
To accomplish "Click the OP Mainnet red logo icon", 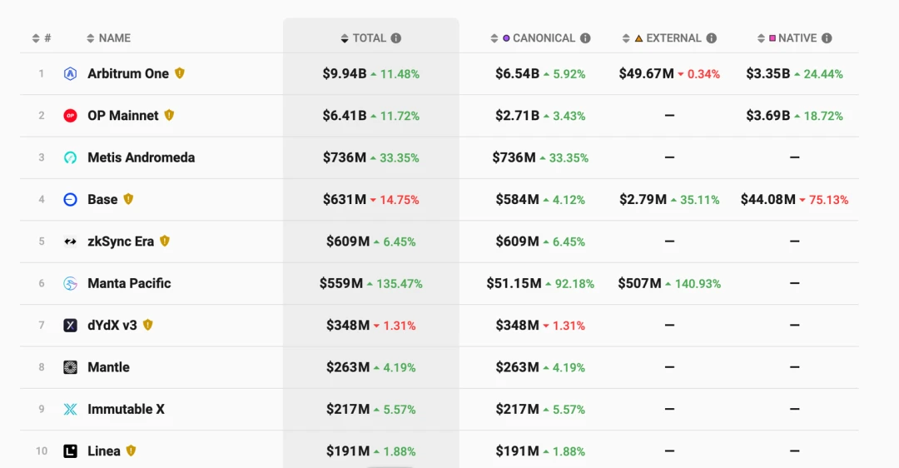I will point(70,116).
